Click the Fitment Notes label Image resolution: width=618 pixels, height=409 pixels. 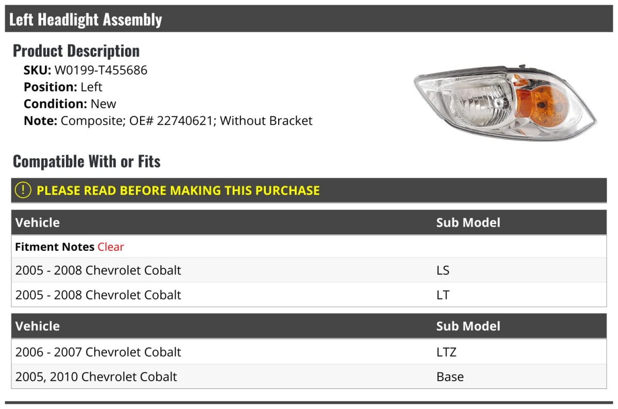[x=55, y=247]
